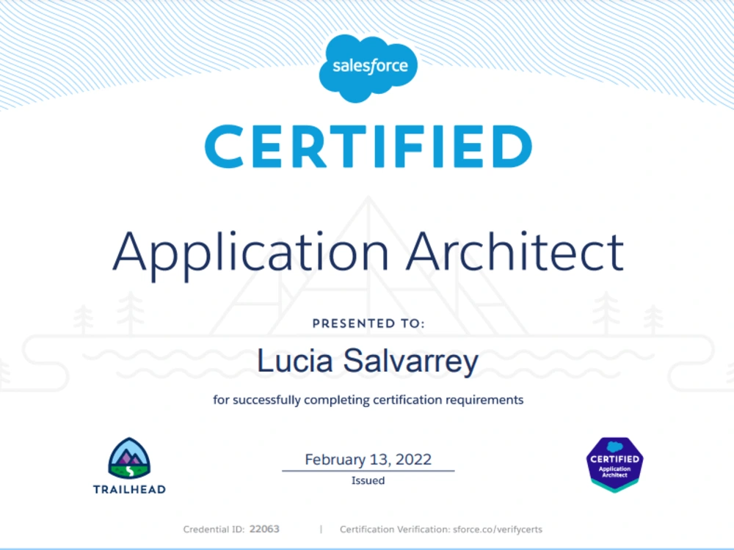This screenshot has height=550, width=734.
Task: Click the Trailhead mountain badge icon
Action: coord(129,458)
